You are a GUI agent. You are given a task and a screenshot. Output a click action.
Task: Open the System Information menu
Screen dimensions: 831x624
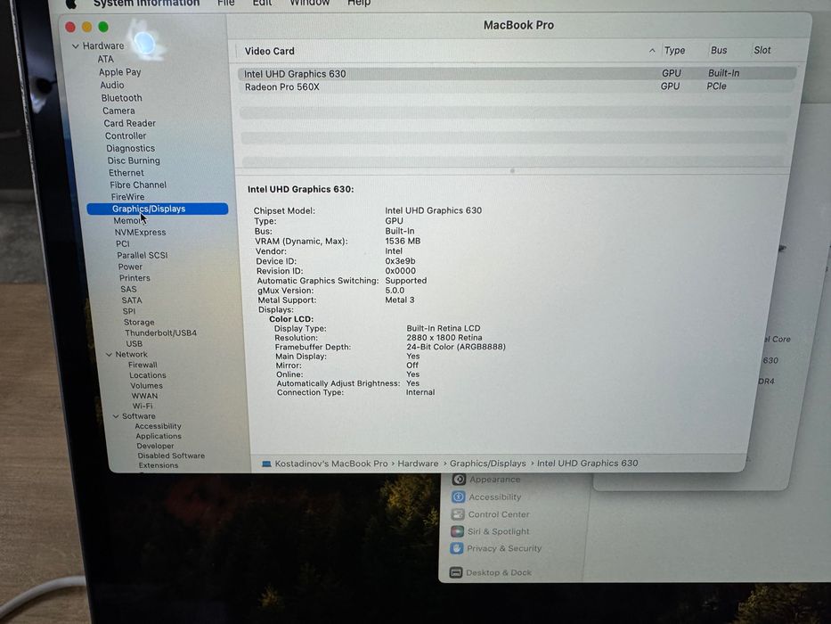pos(146,4)
